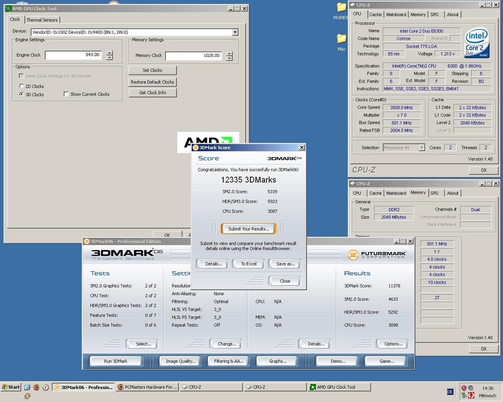
Task: Click the Futuremark Corporation logo
Action: click(377, 254)
